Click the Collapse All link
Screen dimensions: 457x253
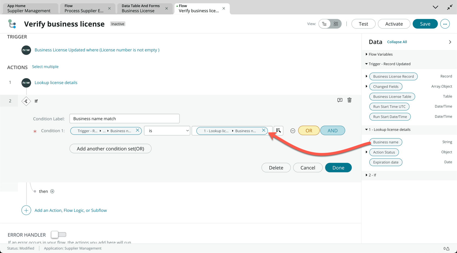pyautogui.click(x=397, y=42)
